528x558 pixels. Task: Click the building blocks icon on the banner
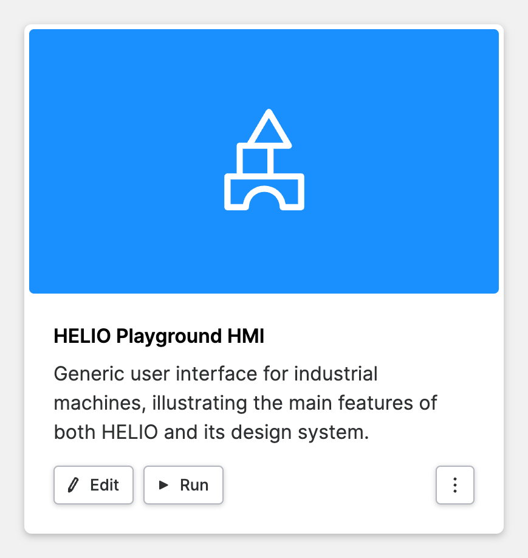click(264, 160)
